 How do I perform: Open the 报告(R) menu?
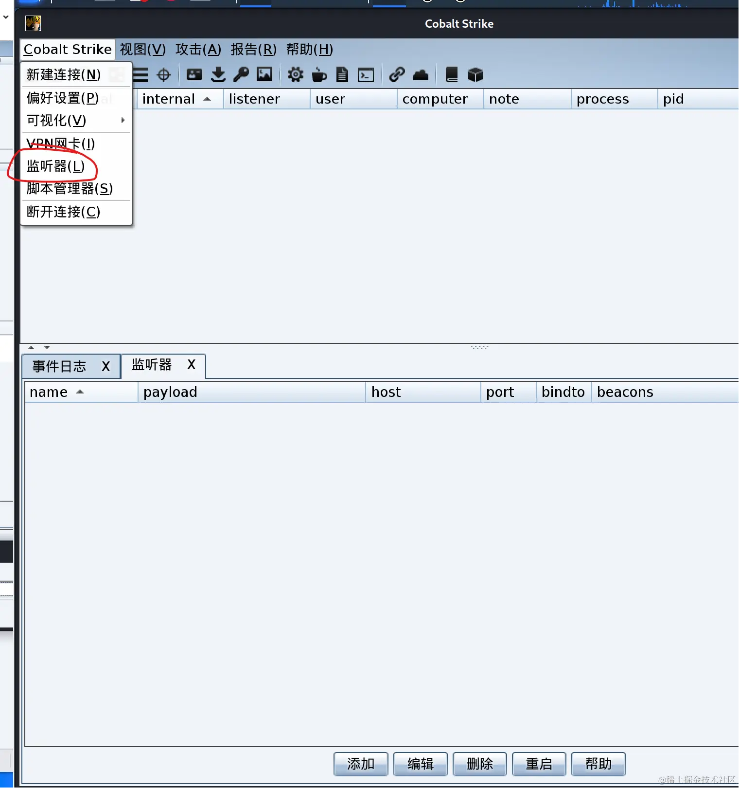click(254, 49)
